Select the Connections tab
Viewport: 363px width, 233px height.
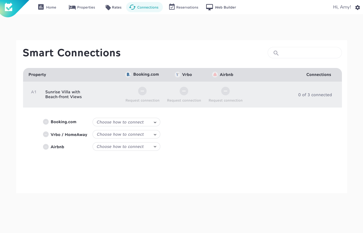coord(144,7)
